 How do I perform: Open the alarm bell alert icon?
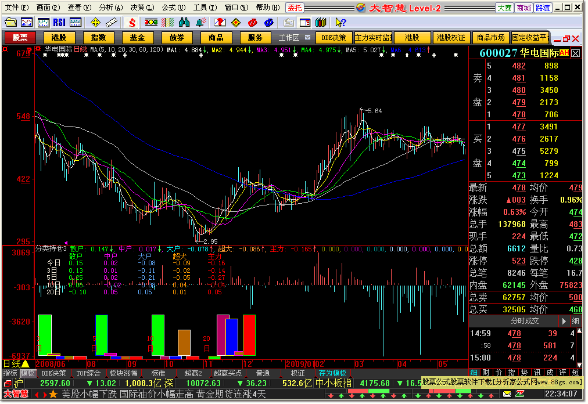(x=200, y=23)
